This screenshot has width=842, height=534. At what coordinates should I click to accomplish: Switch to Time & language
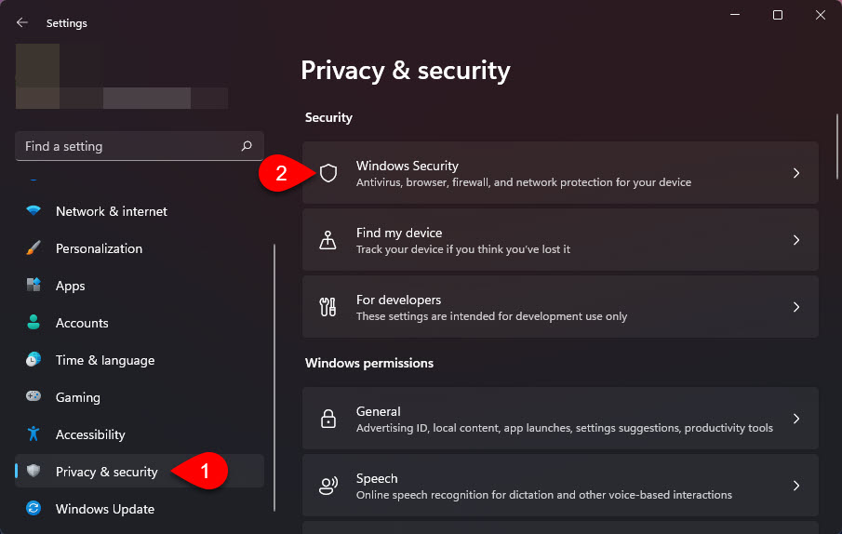point(140,360)
